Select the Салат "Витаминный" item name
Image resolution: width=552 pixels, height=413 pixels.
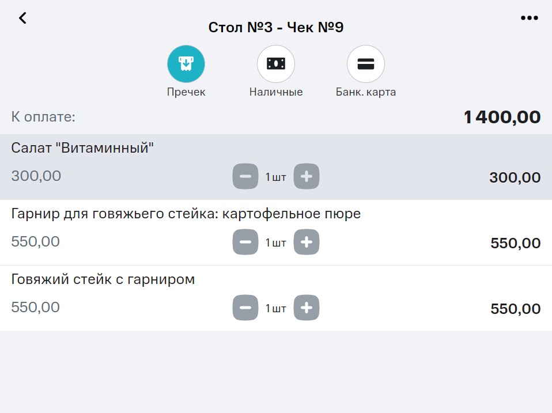pos(82,148)
